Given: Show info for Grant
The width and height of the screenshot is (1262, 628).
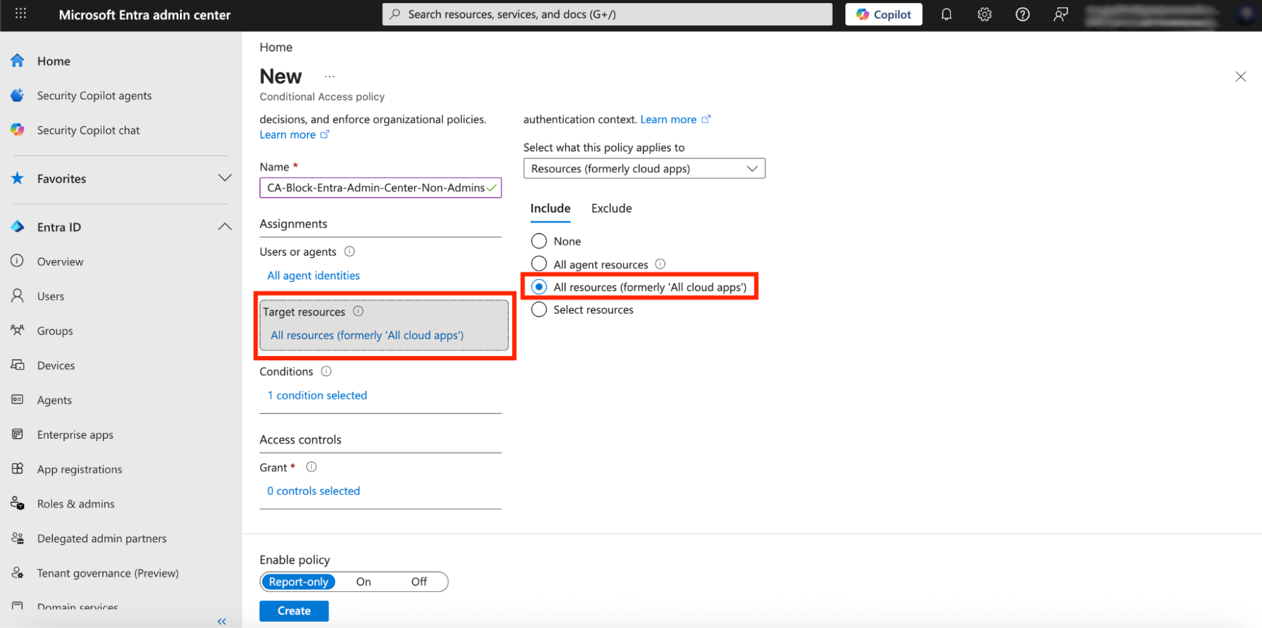Looking at the screenshot, I should [311, 467].
